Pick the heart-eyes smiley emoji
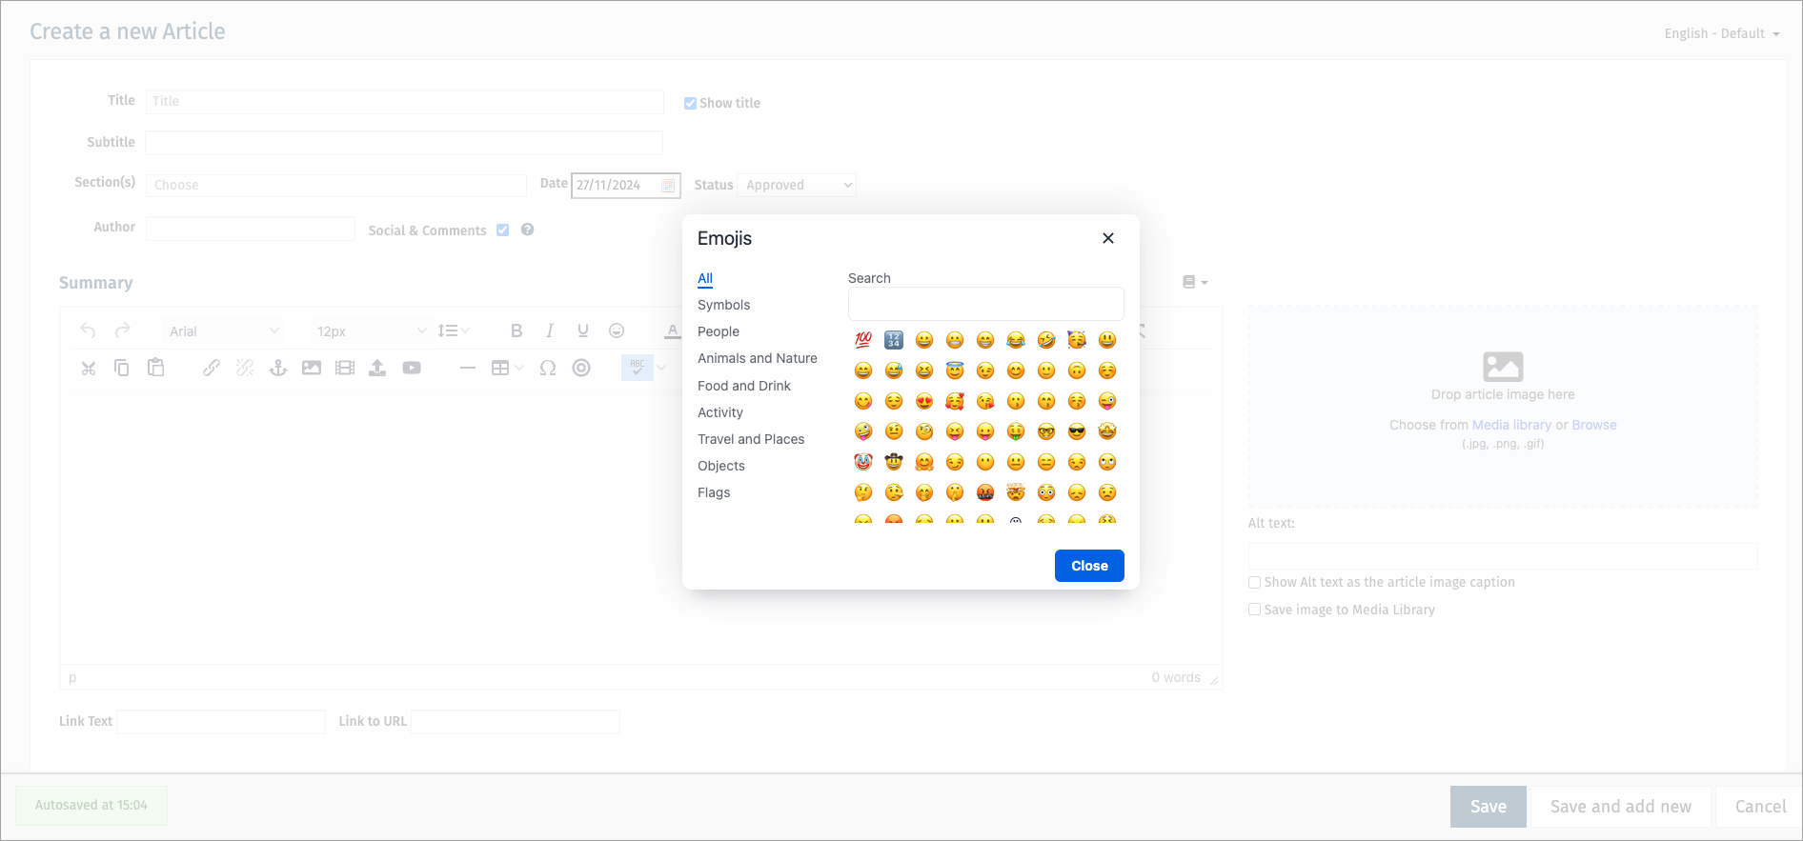Screen dimensions: 1803x841 pos(924,401)
